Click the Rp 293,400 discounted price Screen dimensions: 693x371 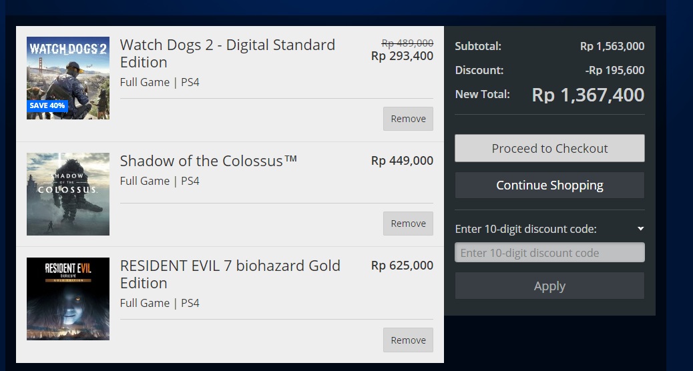coord(402,56)
